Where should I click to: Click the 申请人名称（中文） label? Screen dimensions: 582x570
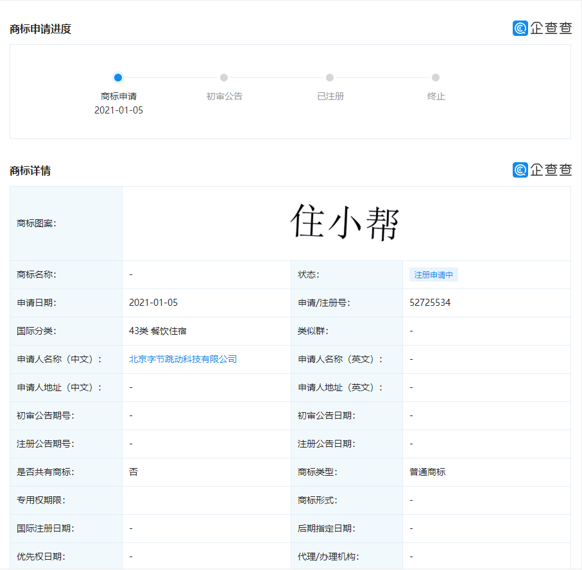coord(60,359)
